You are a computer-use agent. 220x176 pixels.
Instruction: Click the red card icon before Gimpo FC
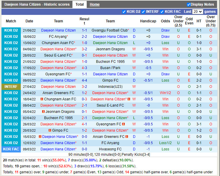(50, 130)
